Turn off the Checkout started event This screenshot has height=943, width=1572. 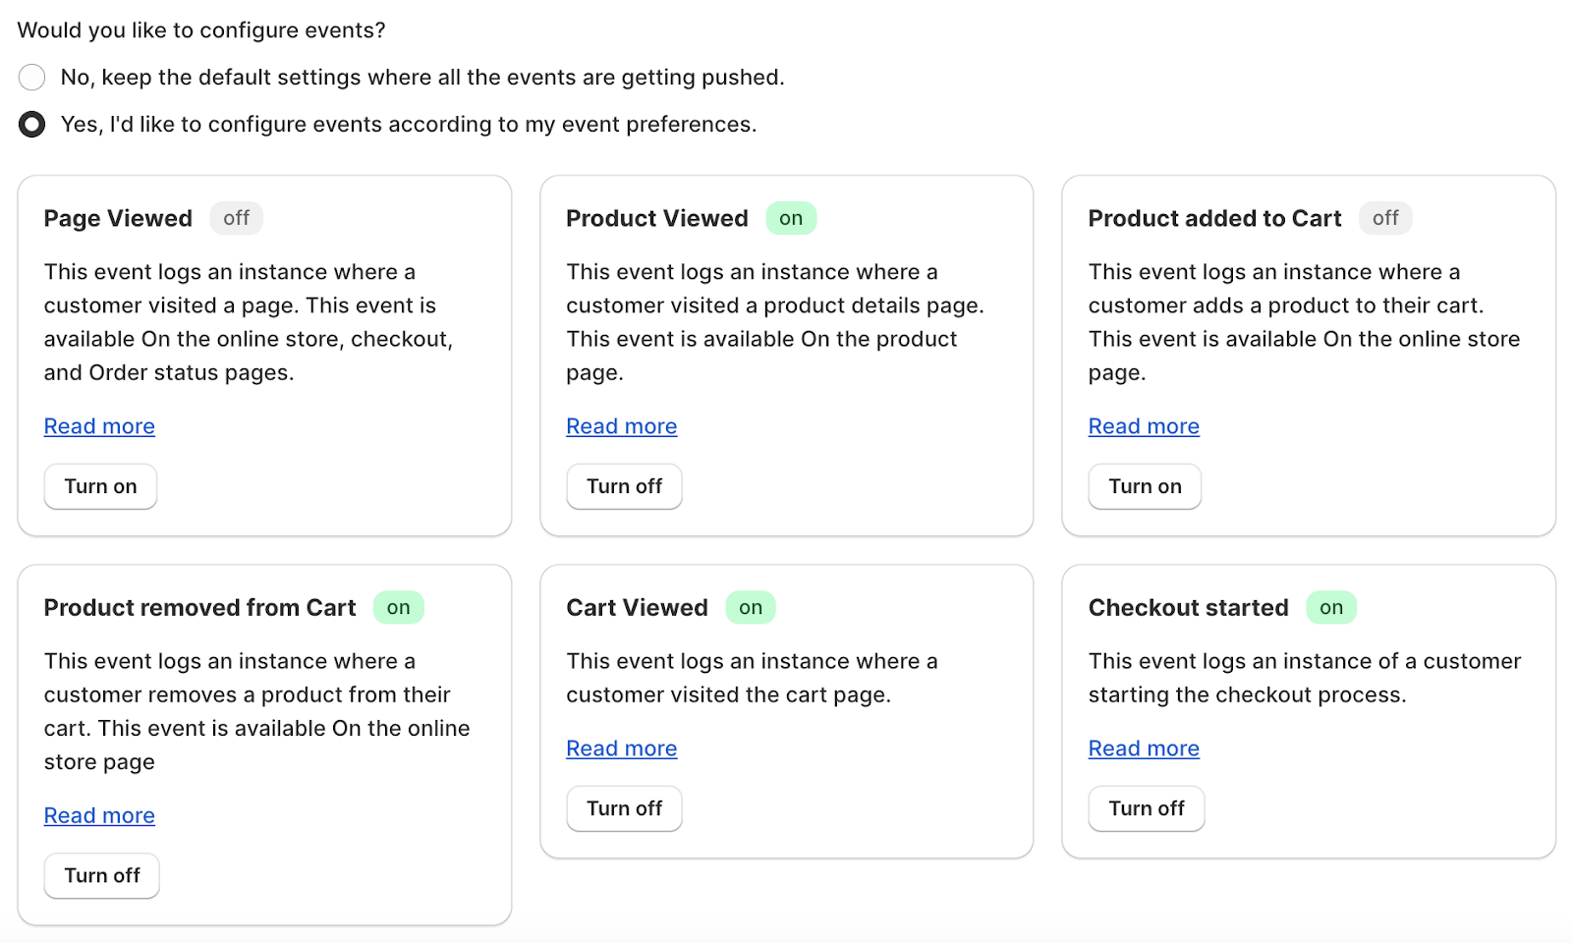(x=1147, y=808)
